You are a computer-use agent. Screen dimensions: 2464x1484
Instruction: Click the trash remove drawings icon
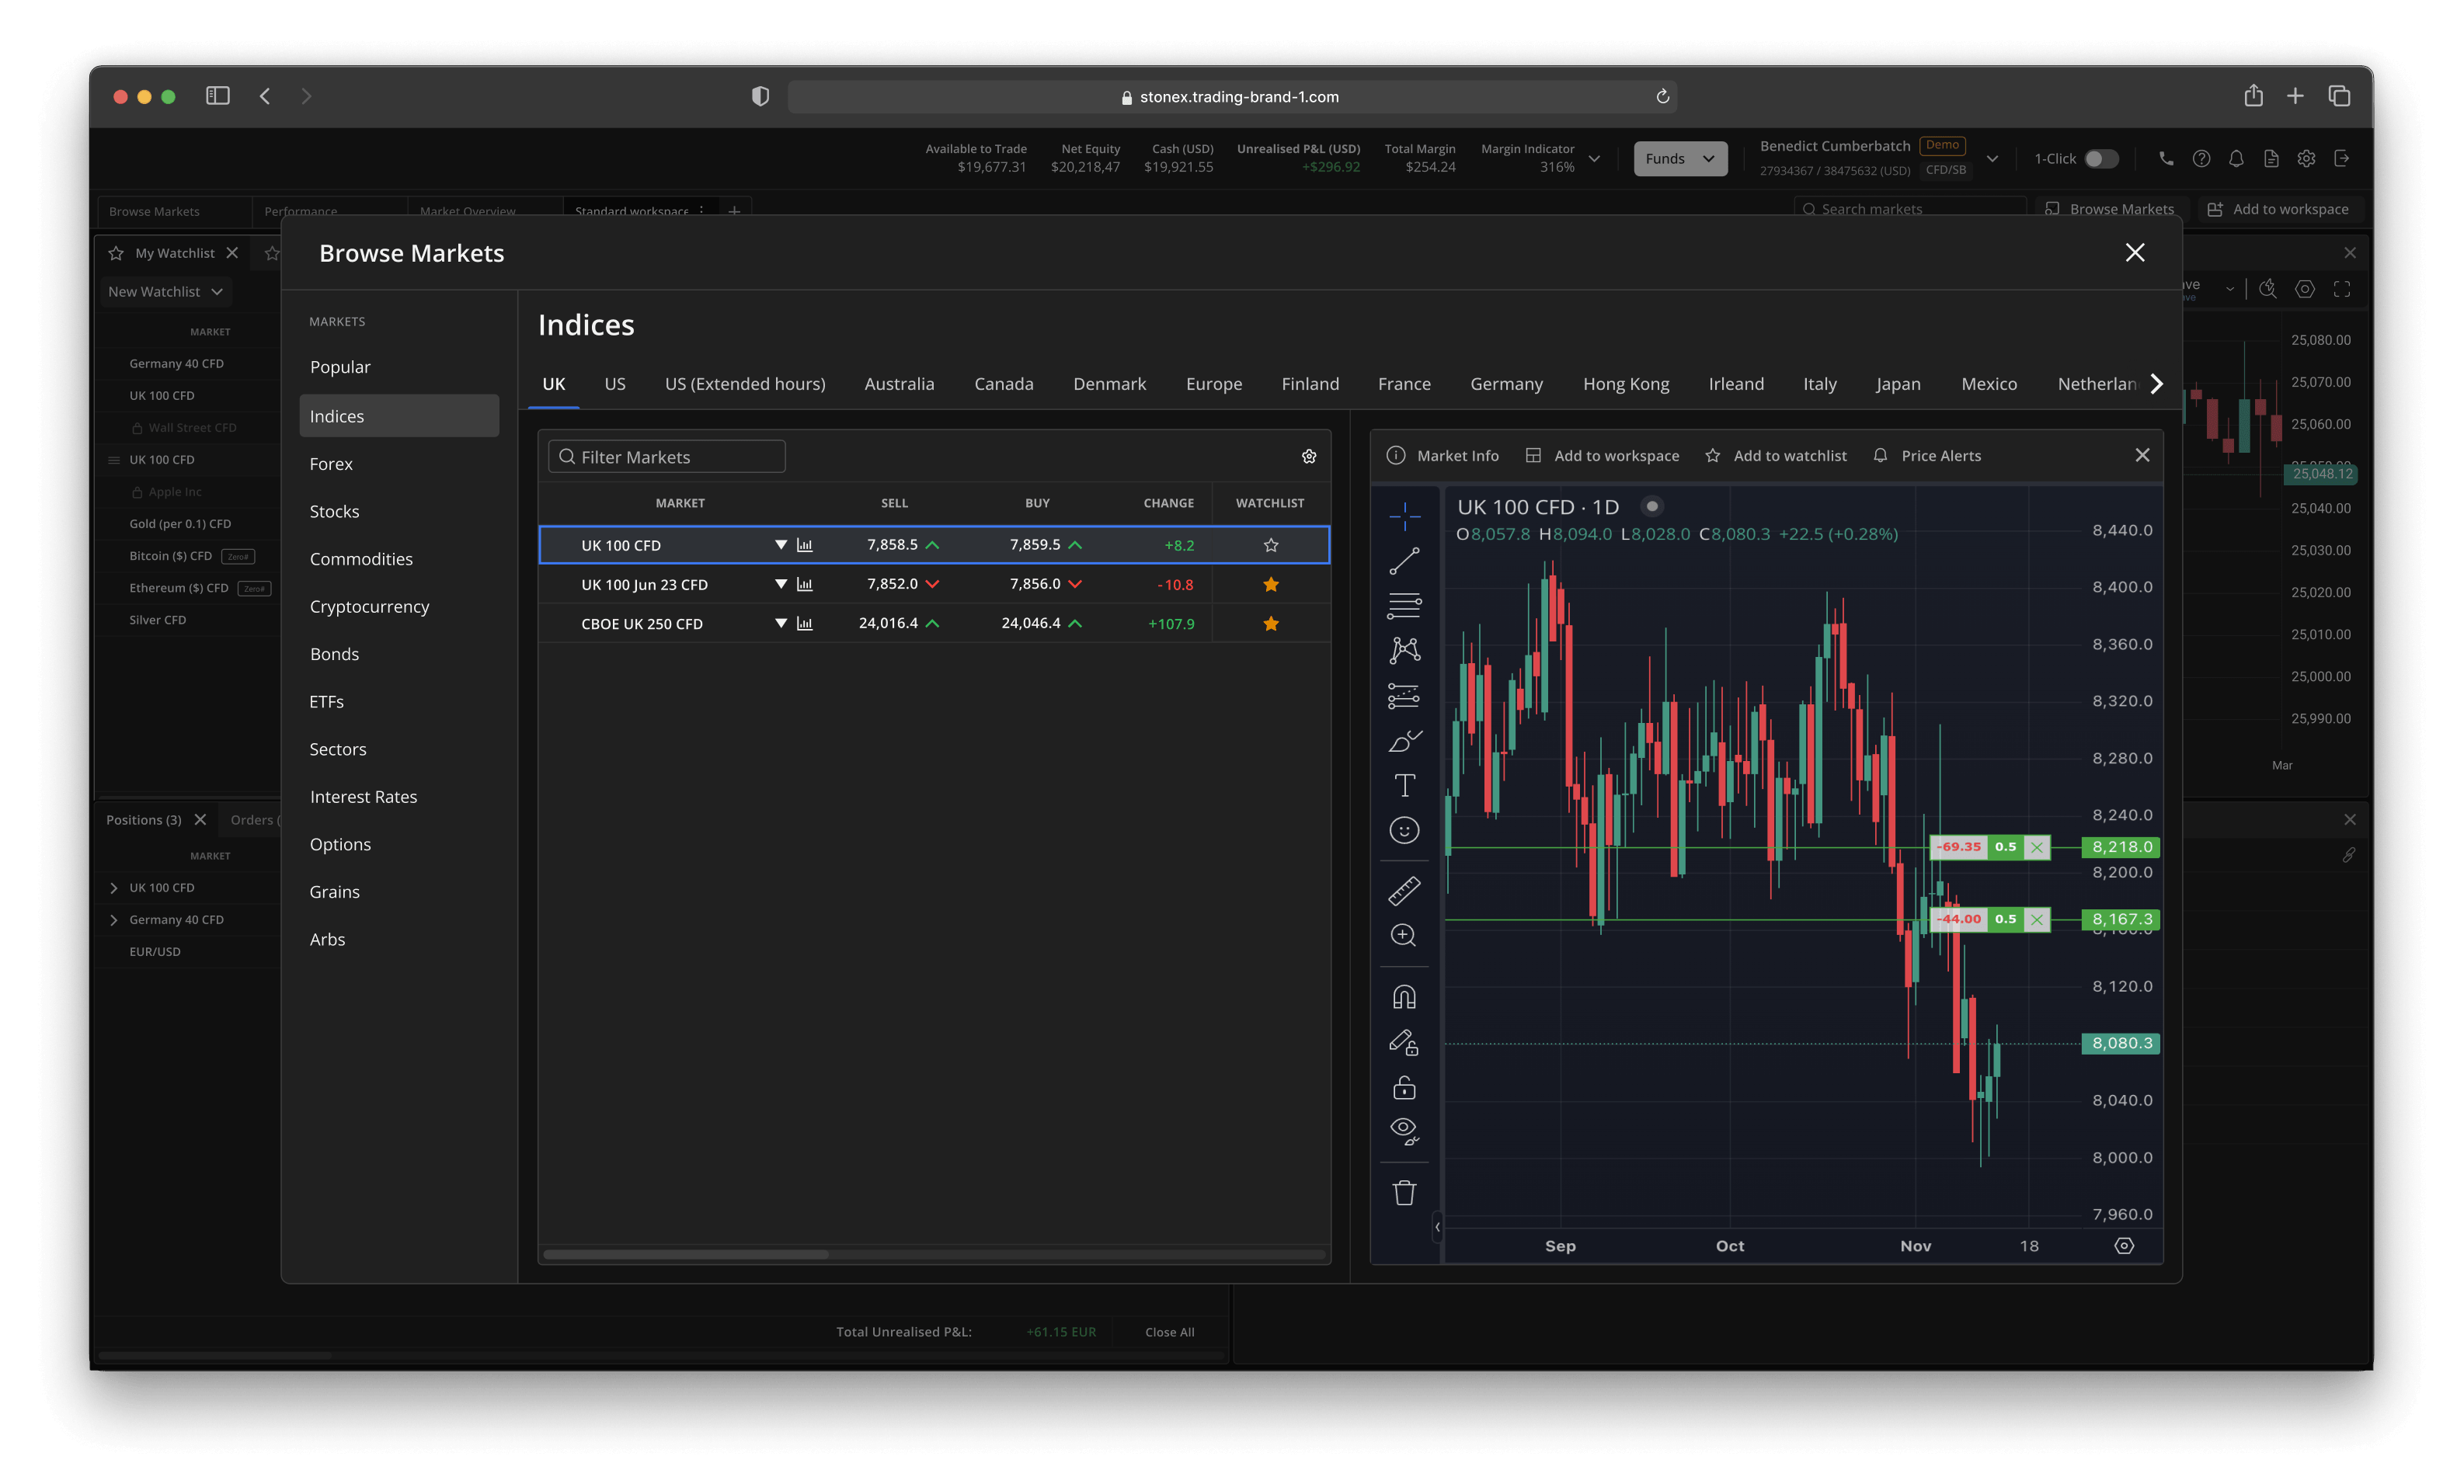pyautogui.click(x=1404, y=1192)
